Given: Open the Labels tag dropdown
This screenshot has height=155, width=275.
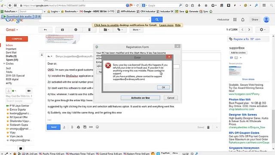Looking at the screenshot, I should pos(120,30).
